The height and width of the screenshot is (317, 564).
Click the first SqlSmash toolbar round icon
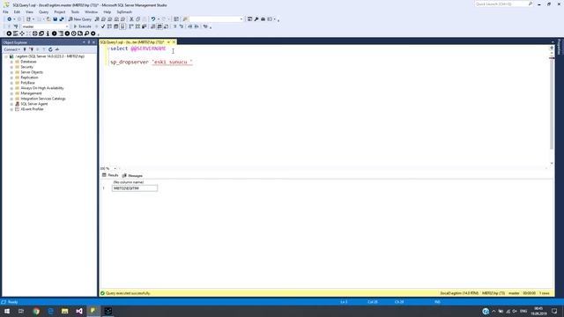tap(9, 33)
